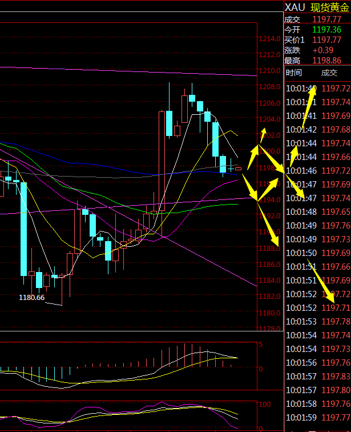Image resolution: width=351 pixels, height=432 pixels.
Task: Click the MACD axis label 5
Action: (260, 345)
